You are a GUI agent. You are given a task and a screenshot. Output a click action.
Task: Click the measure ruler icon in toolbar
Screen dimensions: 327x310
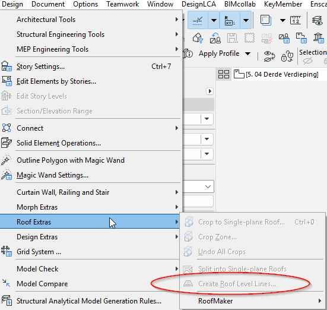pyautogui.click(x=296, y=20)
